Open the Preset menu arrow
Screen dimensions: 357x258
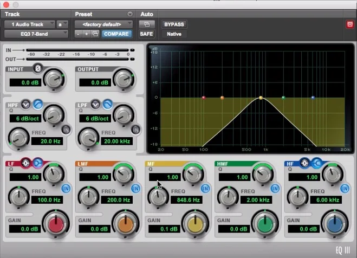(x=130, y=14)
